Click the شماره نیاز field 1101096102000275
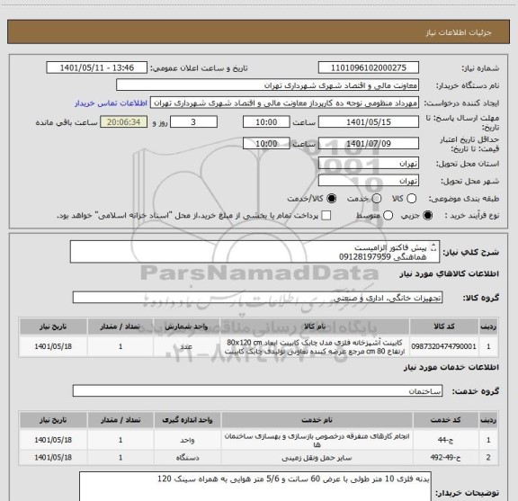This screenshot has width=518, height=501. pyautogui.click(x=369, y=67)
